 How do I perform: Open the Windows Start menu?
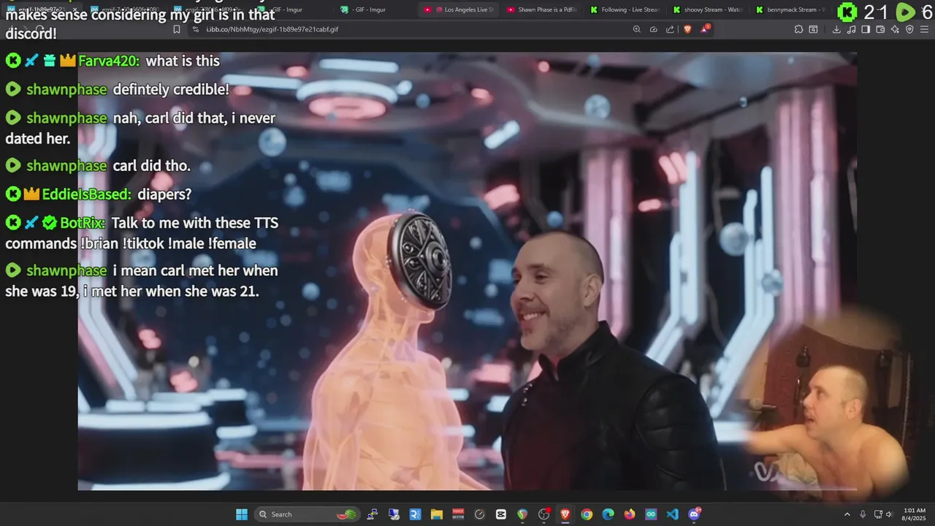241,514
